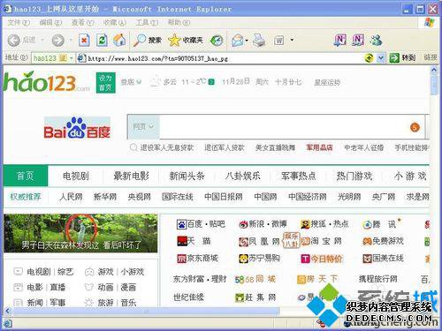Viewport: 442px width, 331px height.
Task: Click the Forward arrow button
Action: point(57,41)
